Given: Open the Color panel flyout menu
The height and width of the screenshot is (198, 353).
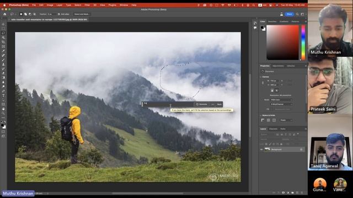Looking at the screenshot, I should pos(306,21).
